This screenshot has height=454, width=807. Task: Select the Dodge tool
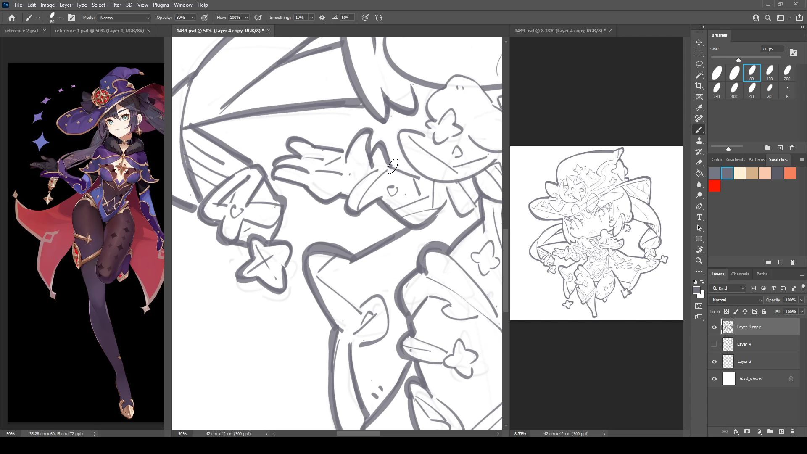pos(699,195)
